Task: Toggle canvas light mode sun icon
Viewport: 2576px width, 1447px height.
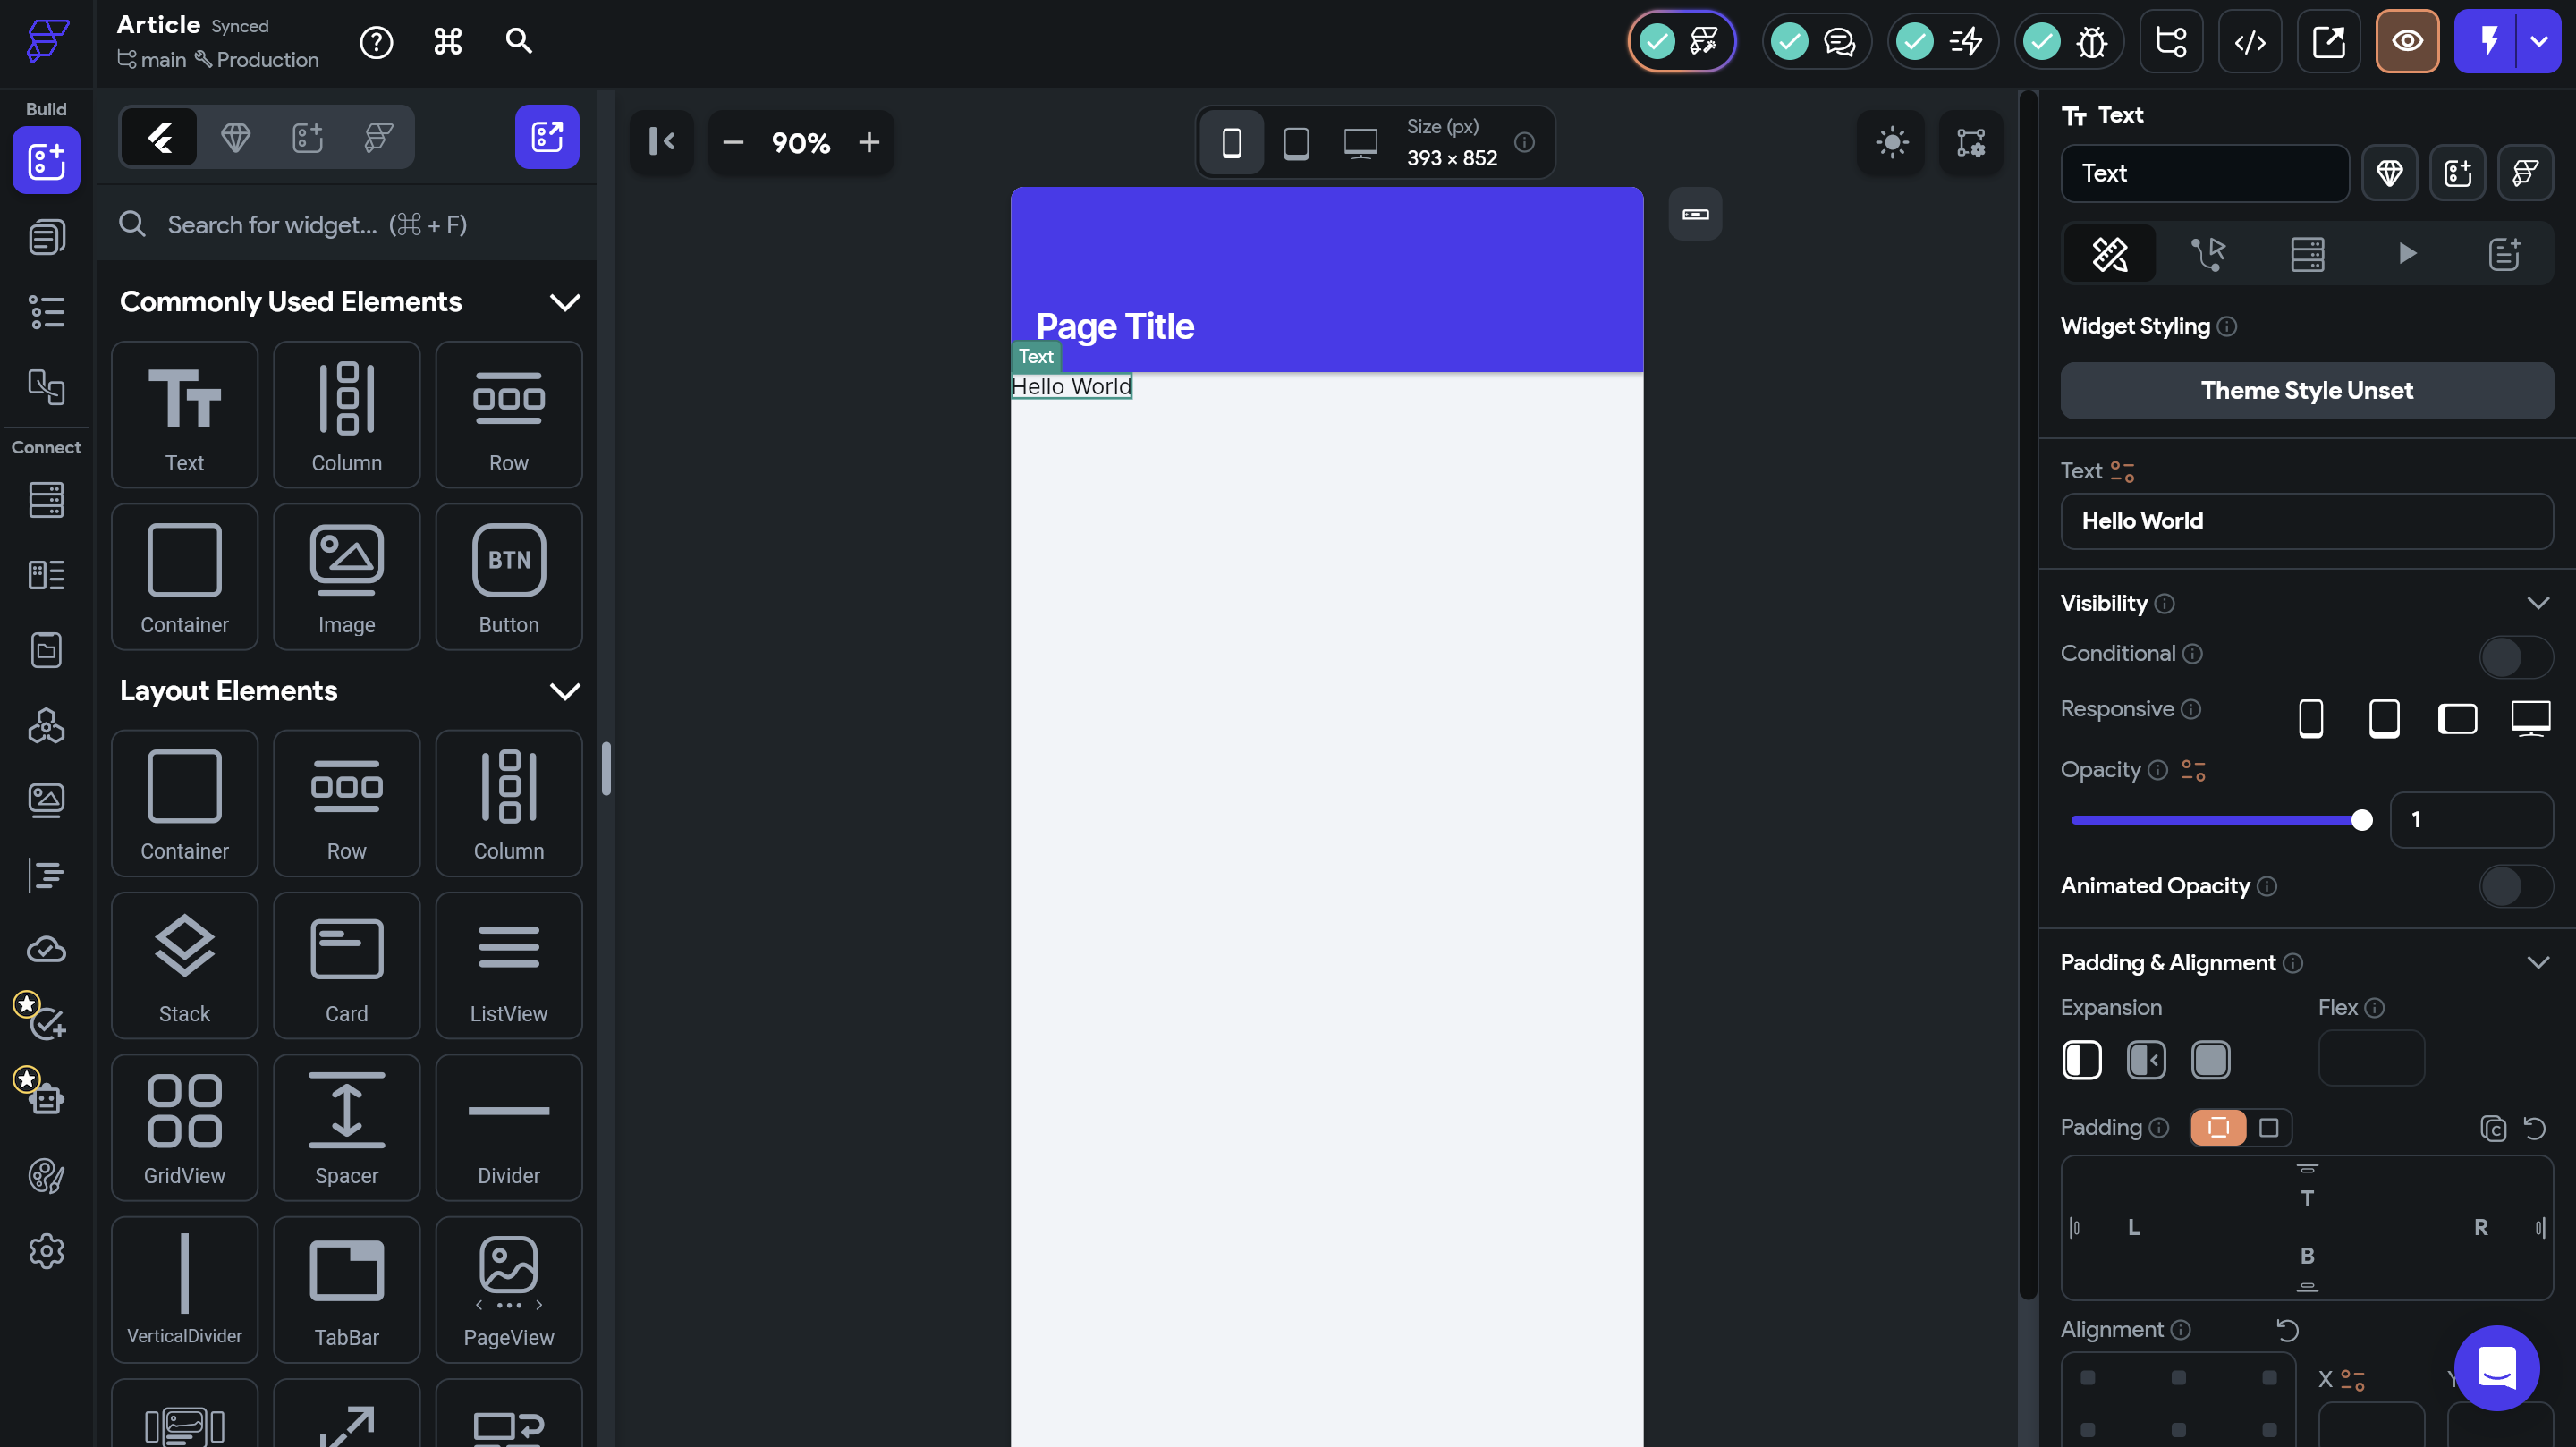Action: pyautogui.click(x=1891, y=143)
